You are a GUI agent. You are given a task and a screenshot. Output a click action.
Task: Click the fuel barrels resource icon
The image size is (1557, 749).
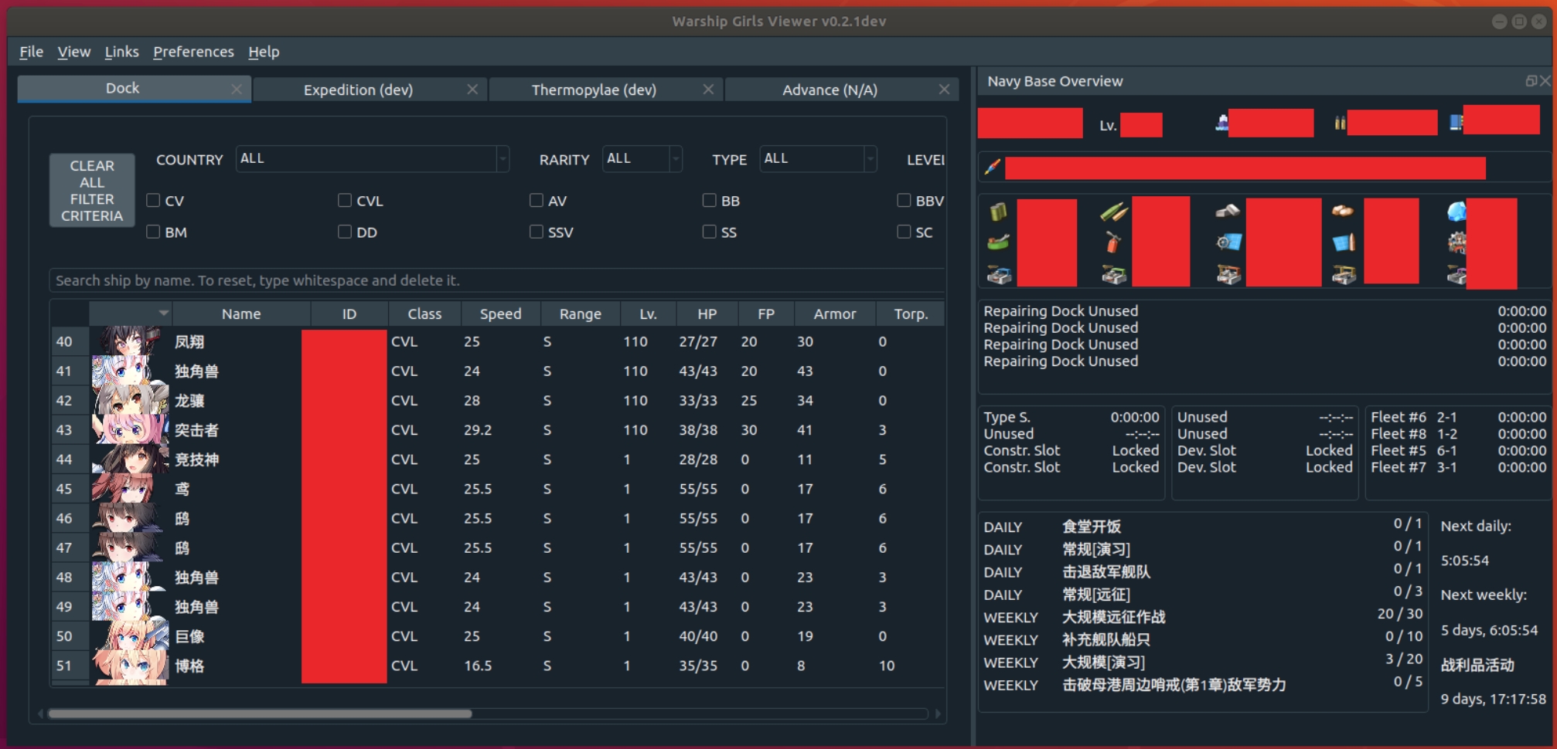click(998, 211)
